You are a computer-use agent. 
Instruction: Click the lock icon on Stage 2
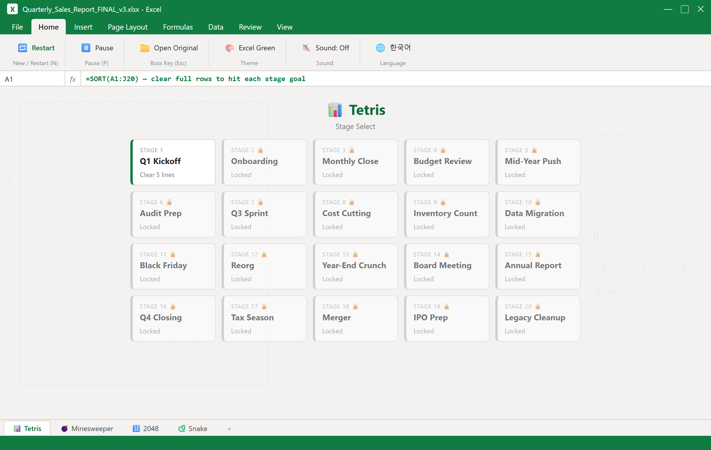(260, 150)
